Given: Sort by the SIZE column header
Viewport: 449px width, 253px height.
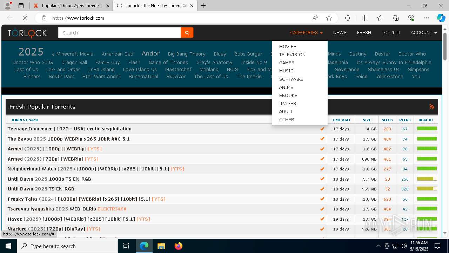Looking at the screenshot, I should 367,120.
